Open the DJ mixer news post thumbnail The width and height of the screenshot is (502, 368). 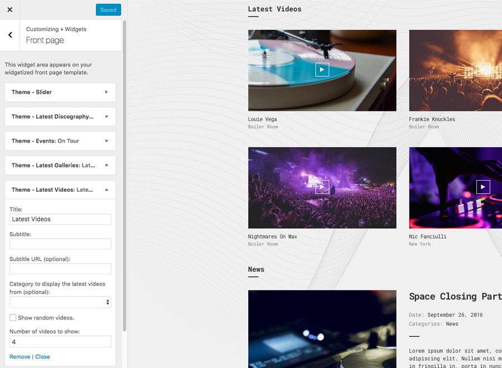[322, 329]
